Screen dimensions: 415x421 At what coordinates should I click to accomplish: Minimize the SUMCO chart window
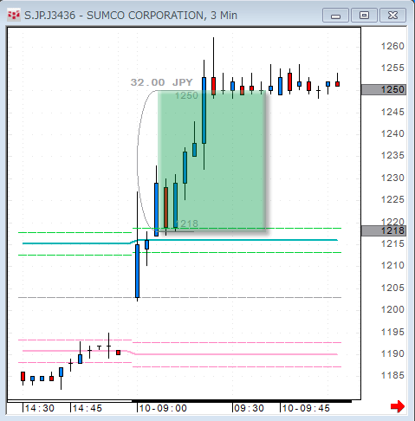tap(335, 16)
